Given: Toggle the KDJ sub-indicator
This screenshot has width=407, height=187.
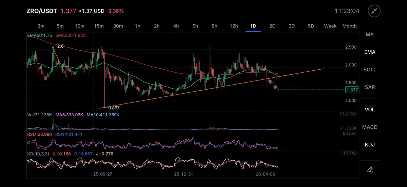Looking at the screenshot, I should pyautogui.click(x=370, y=145).
